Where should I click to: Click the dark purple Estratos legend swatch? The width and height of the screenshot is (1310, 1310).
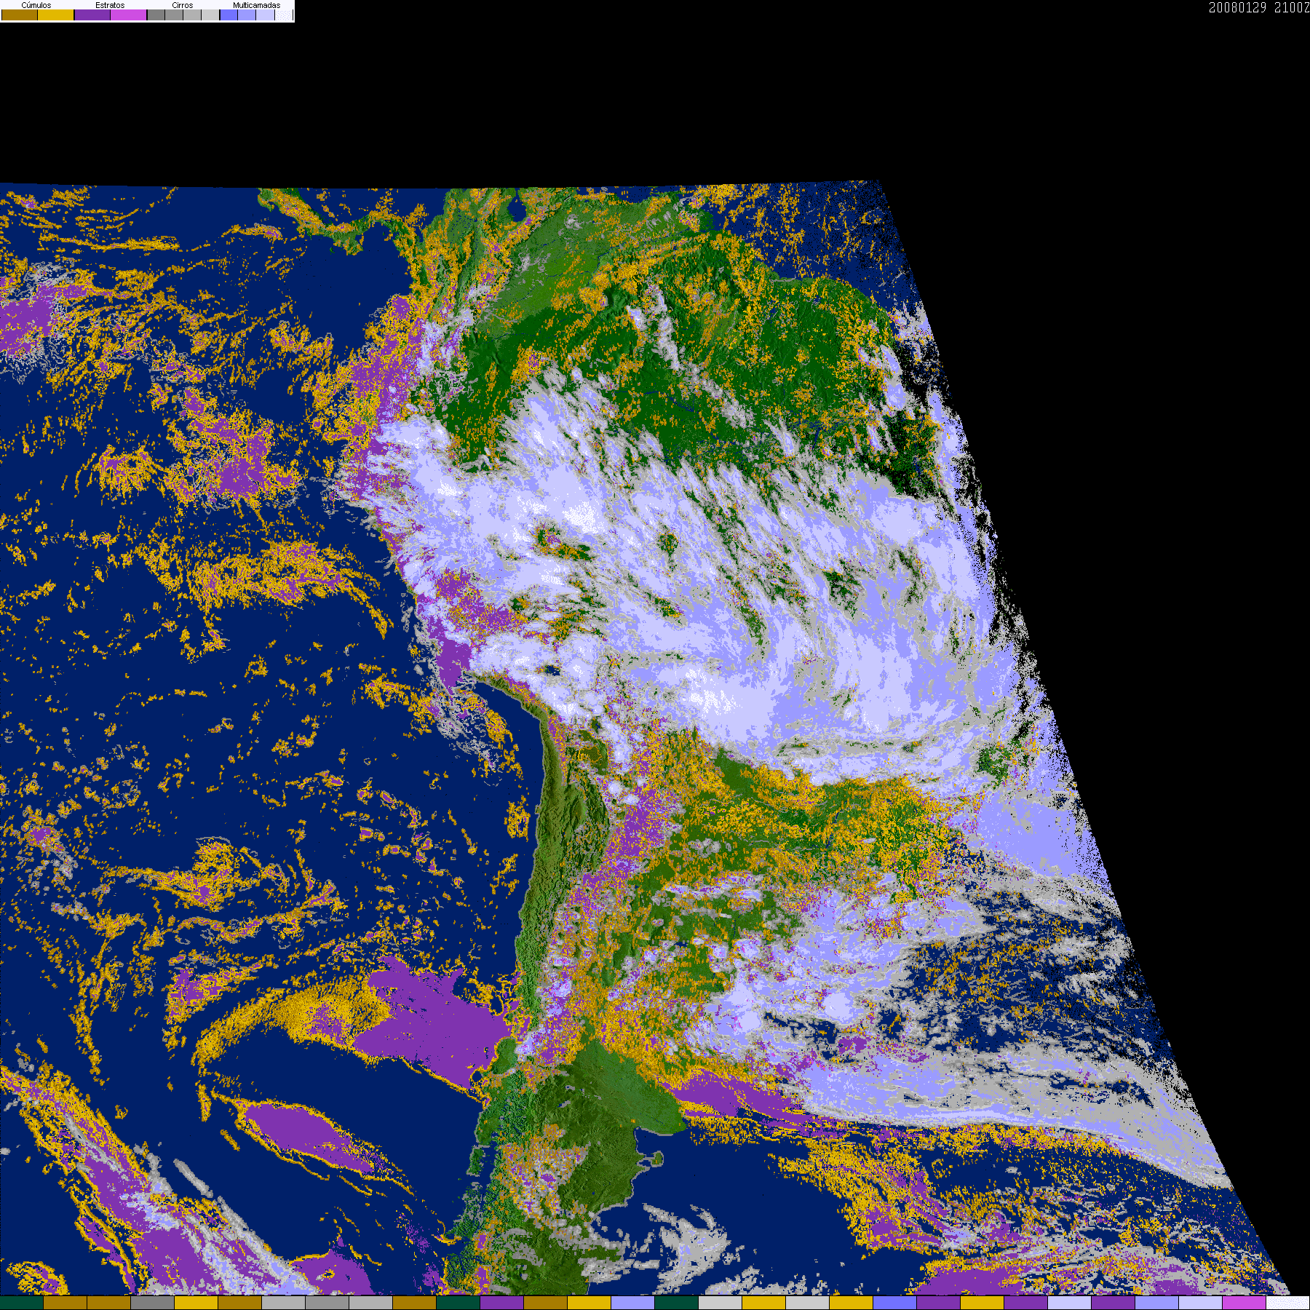tap(92, 15)
